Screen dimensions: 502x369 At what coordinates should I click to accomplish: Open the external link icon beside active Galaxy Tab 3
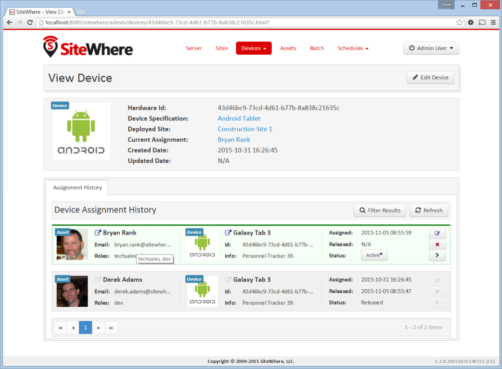point(228,233)
